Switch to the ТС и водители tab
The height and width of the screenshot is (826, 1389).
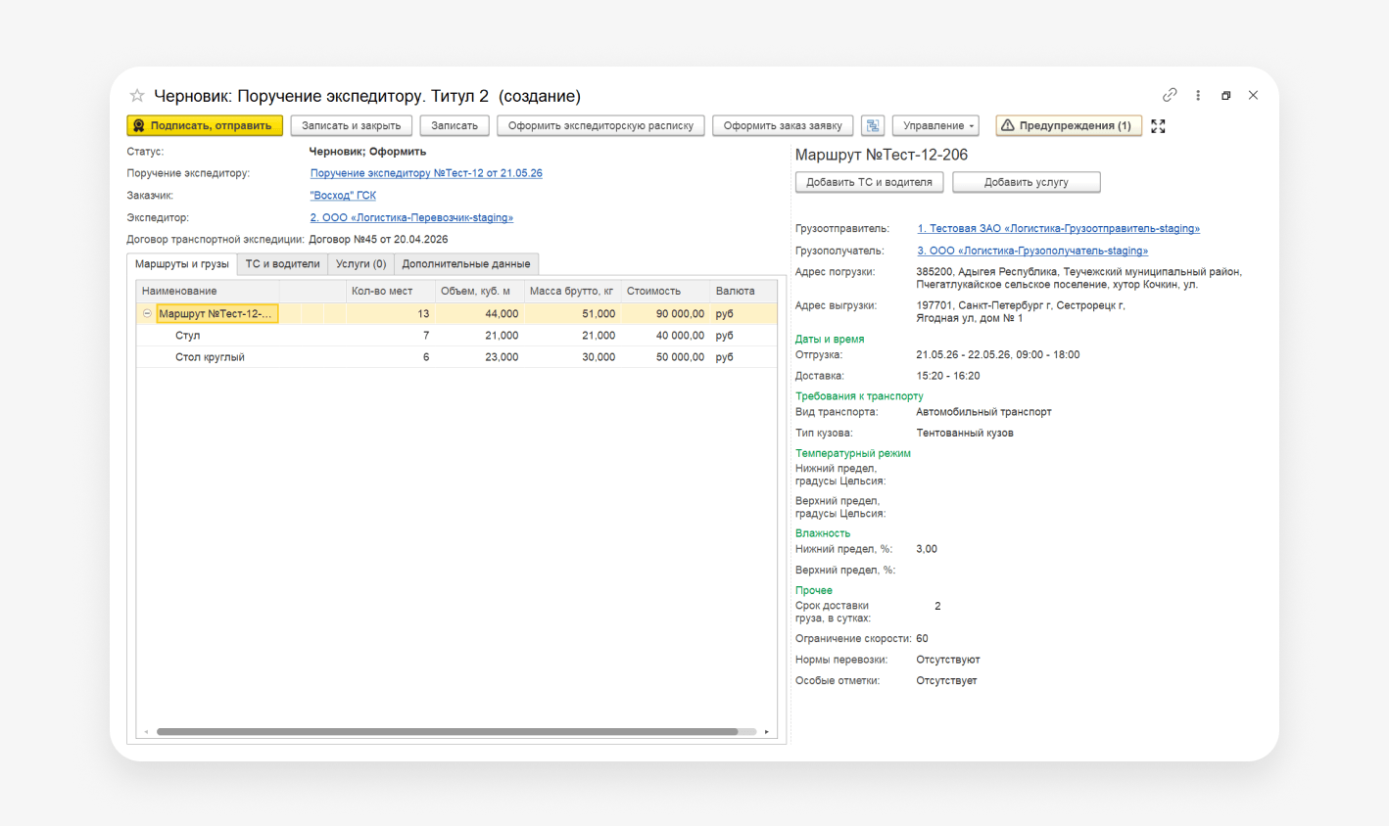282,264
